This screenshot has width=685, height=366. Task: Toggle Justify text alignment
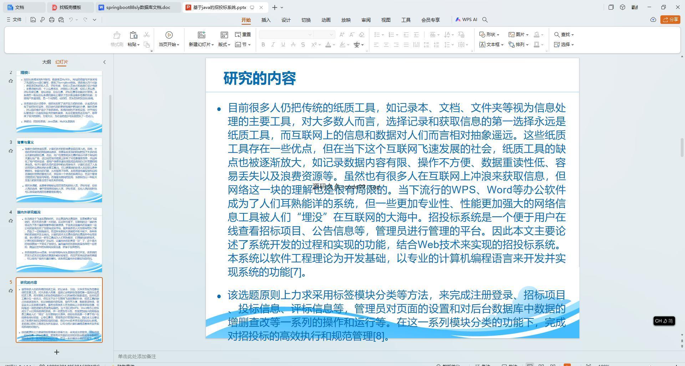tap(406, 45)
